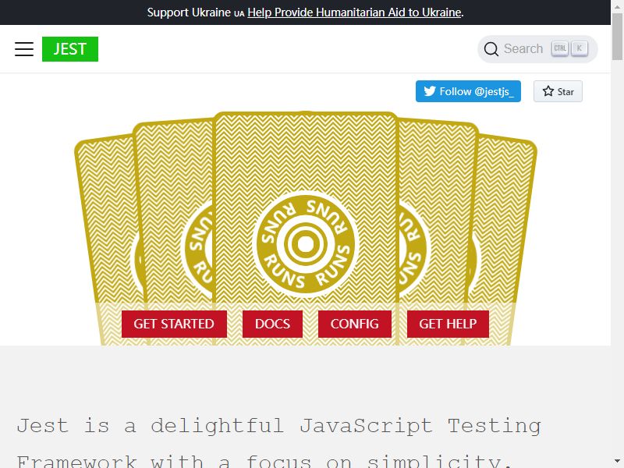
Task: Open the hamburger navigation menu
Action: 24,49
